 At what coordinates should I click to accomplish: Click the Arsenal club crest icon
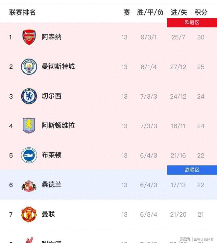point(29,37)
